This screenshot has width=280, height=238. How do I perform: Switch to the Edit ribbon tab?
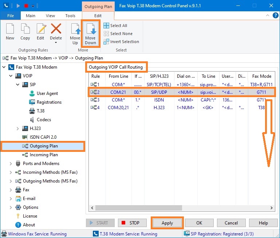(x=98, y=16)
